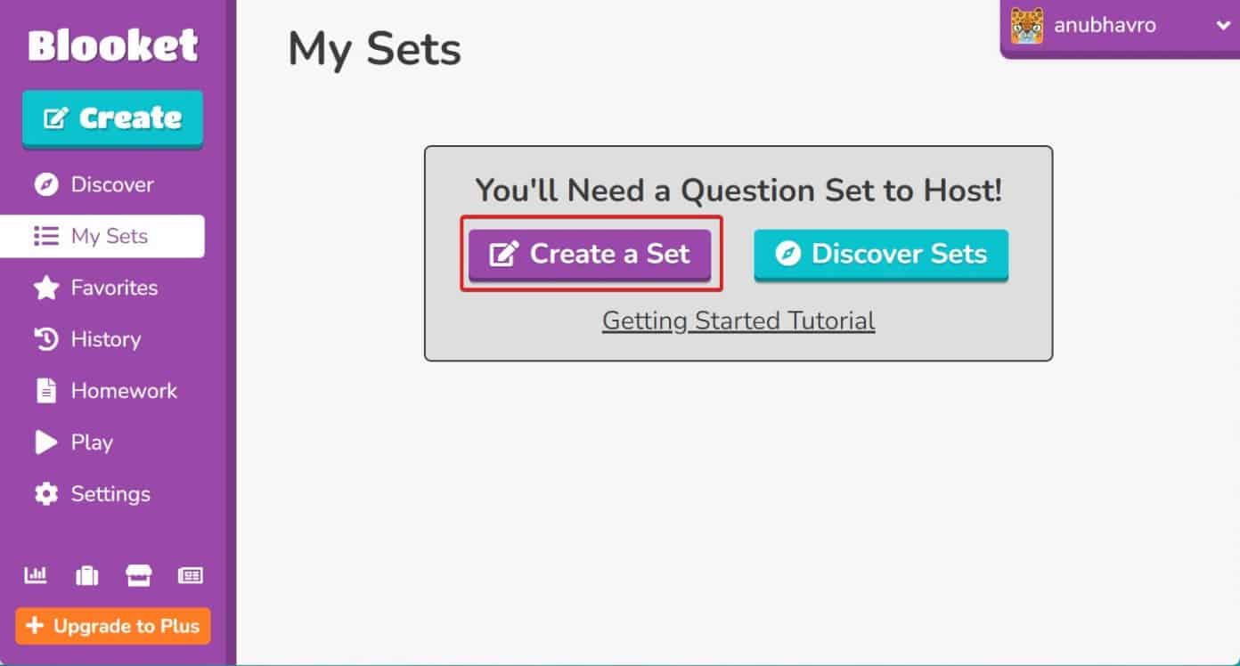Image resolution: width=1240 pixels, height=666 pixels.
Task: Click the orange Upgrade to Plus button
Action: point(113,626)
